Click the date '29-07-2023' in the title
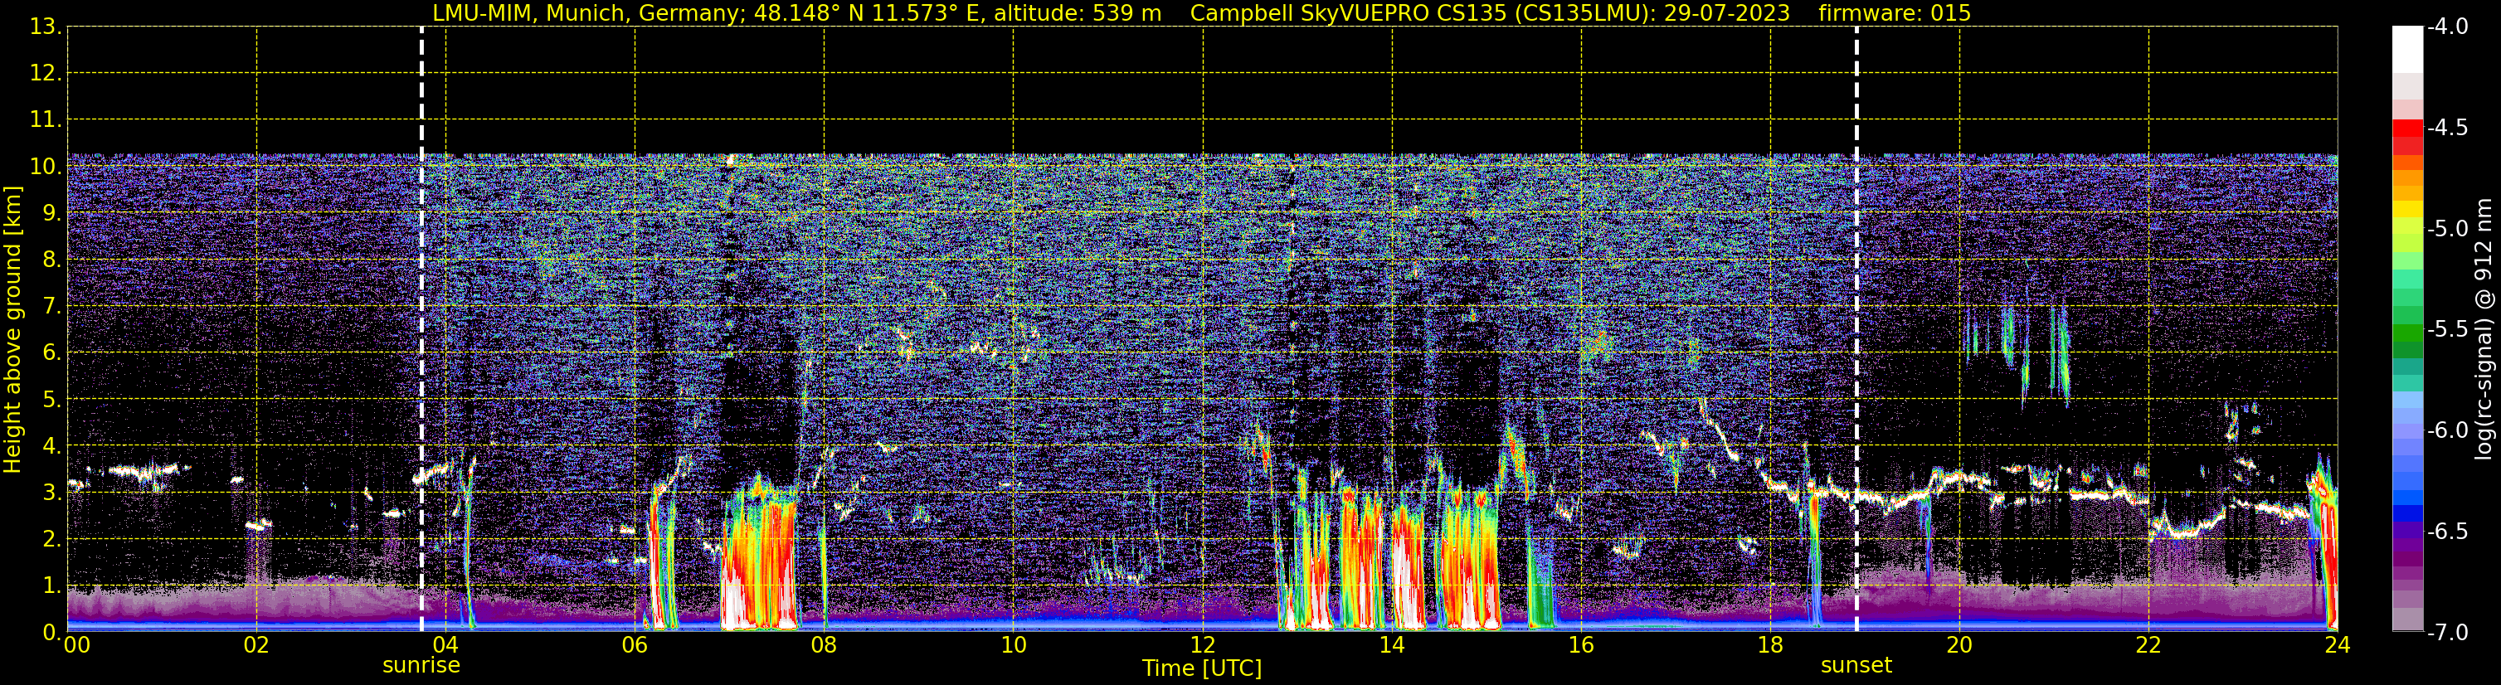The height and width of the screenshot is (685, 2501). click(1727, 13)
